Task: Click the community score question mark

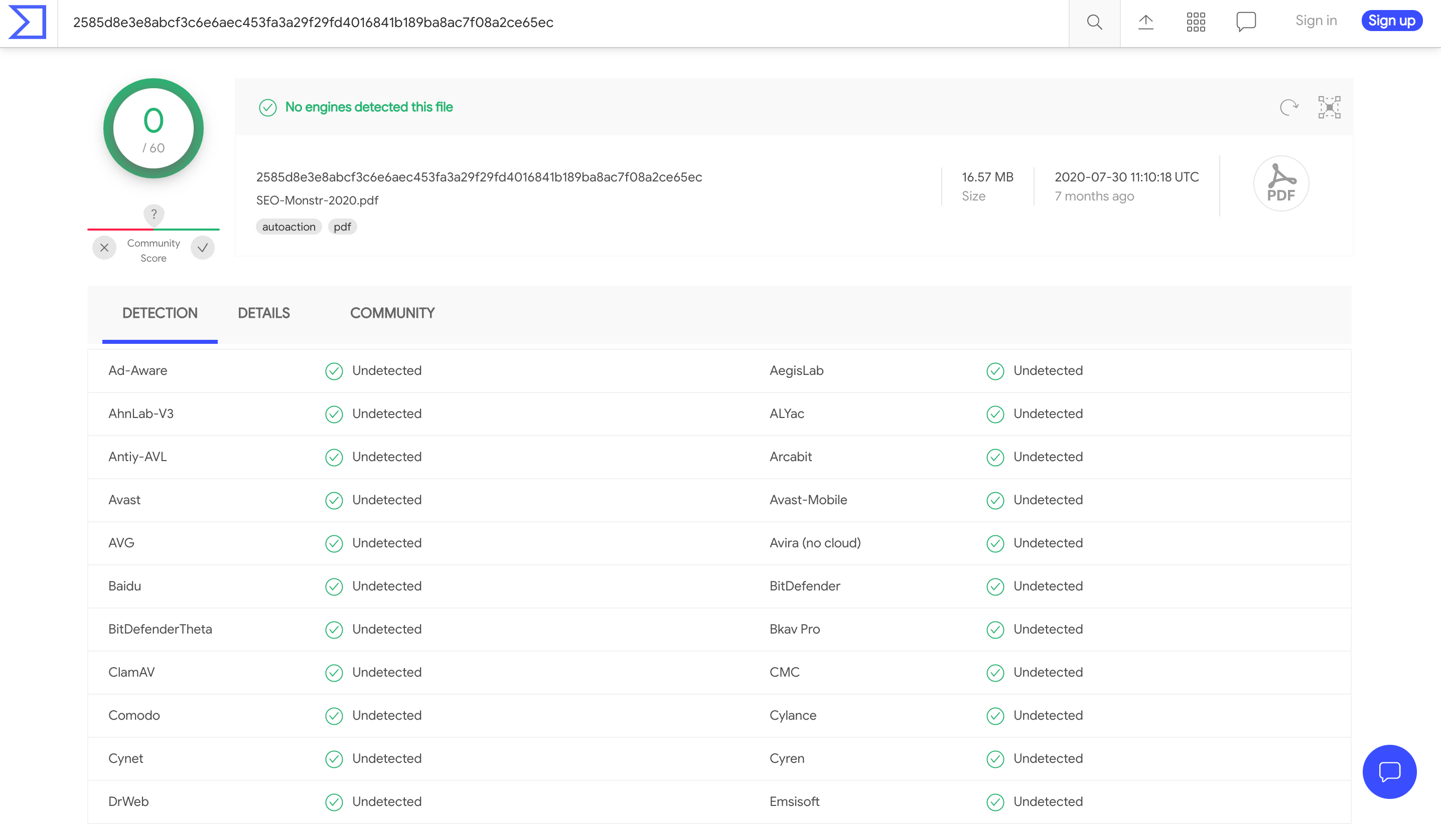Action: (x=154, y=215)
